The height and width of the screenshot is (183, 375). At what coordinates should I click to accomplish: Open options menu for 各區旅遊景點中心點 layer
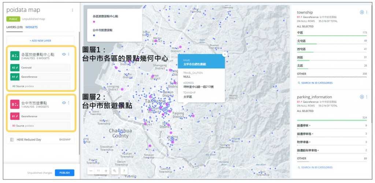pyautogui.click(x=68, y=54)
